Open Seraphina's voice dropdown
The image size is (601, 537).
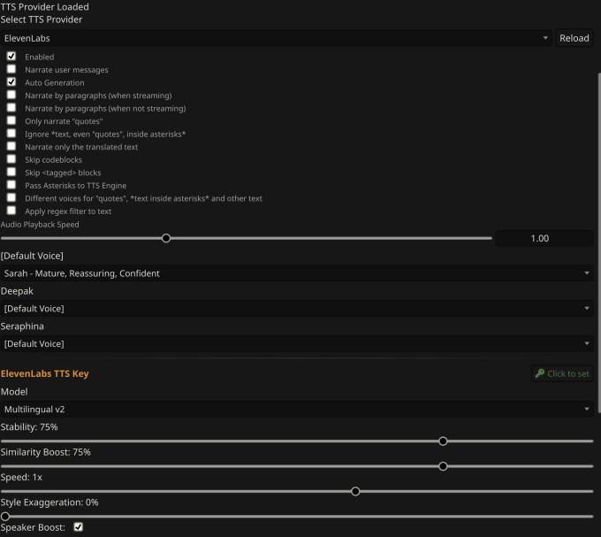pos(297,343)
